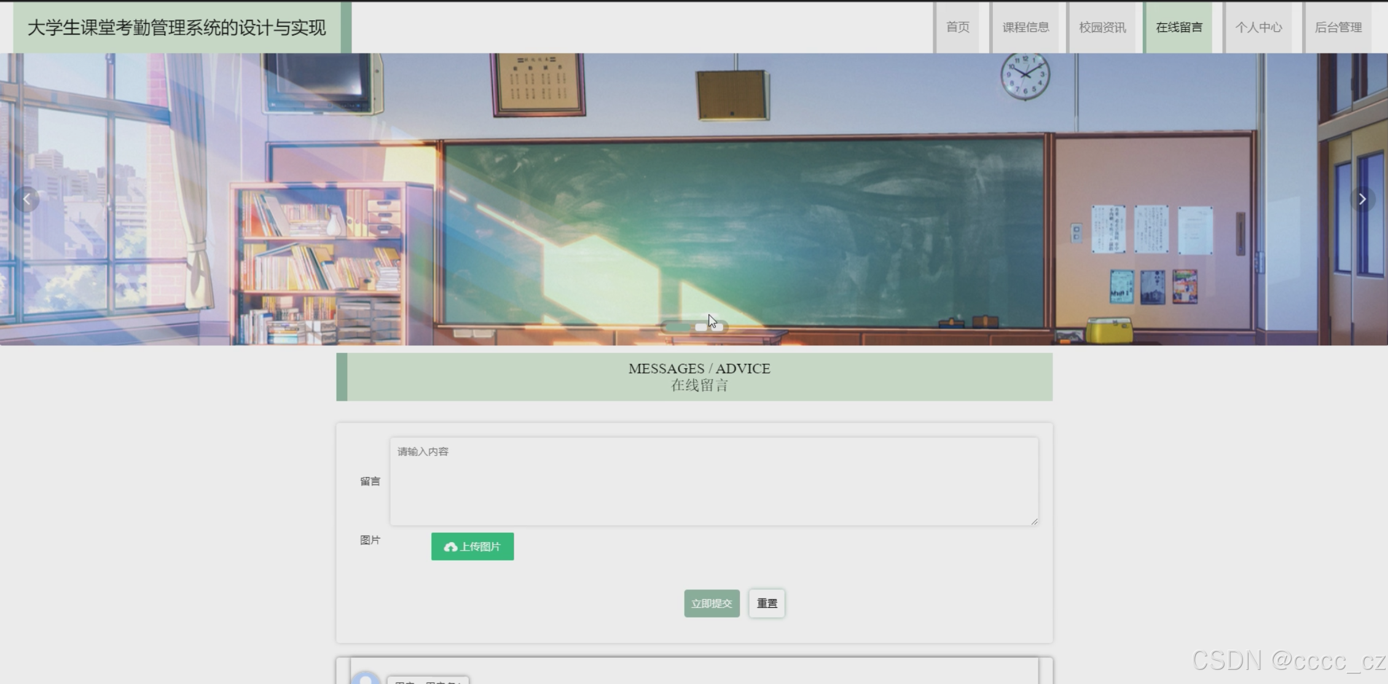Click the site title 大学生课堂考勤管理系统

[177, 28]
